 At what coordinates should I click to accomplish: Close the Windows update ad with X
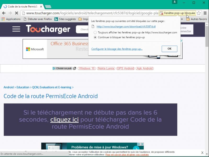click(x=142, y=144)
